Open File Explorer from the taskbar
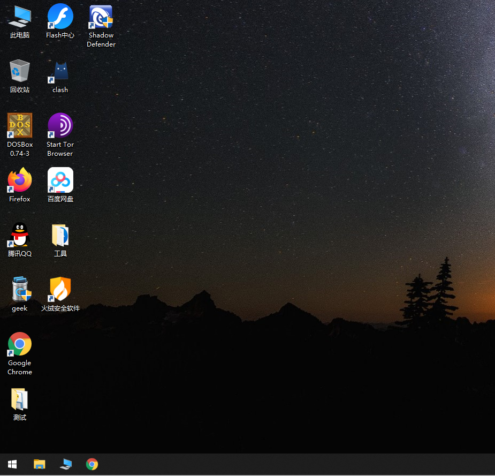The image size is (495, 476). (x=40, y=464)
